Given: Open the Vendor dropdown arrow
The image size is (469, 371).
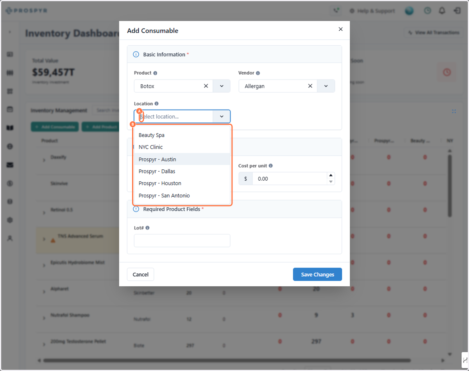Looking at the screenshot, I should tap(326, 86).
